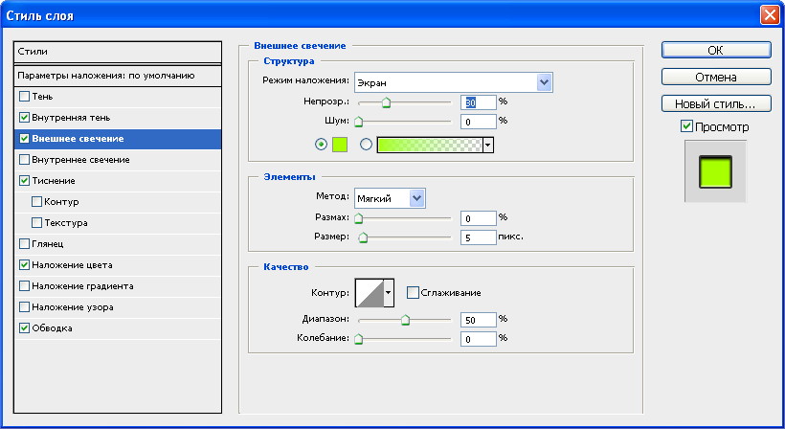Viewport: 785px width, 429px height.
Task: Open the quality Контур picker arrow
Action: click(389, 293)
